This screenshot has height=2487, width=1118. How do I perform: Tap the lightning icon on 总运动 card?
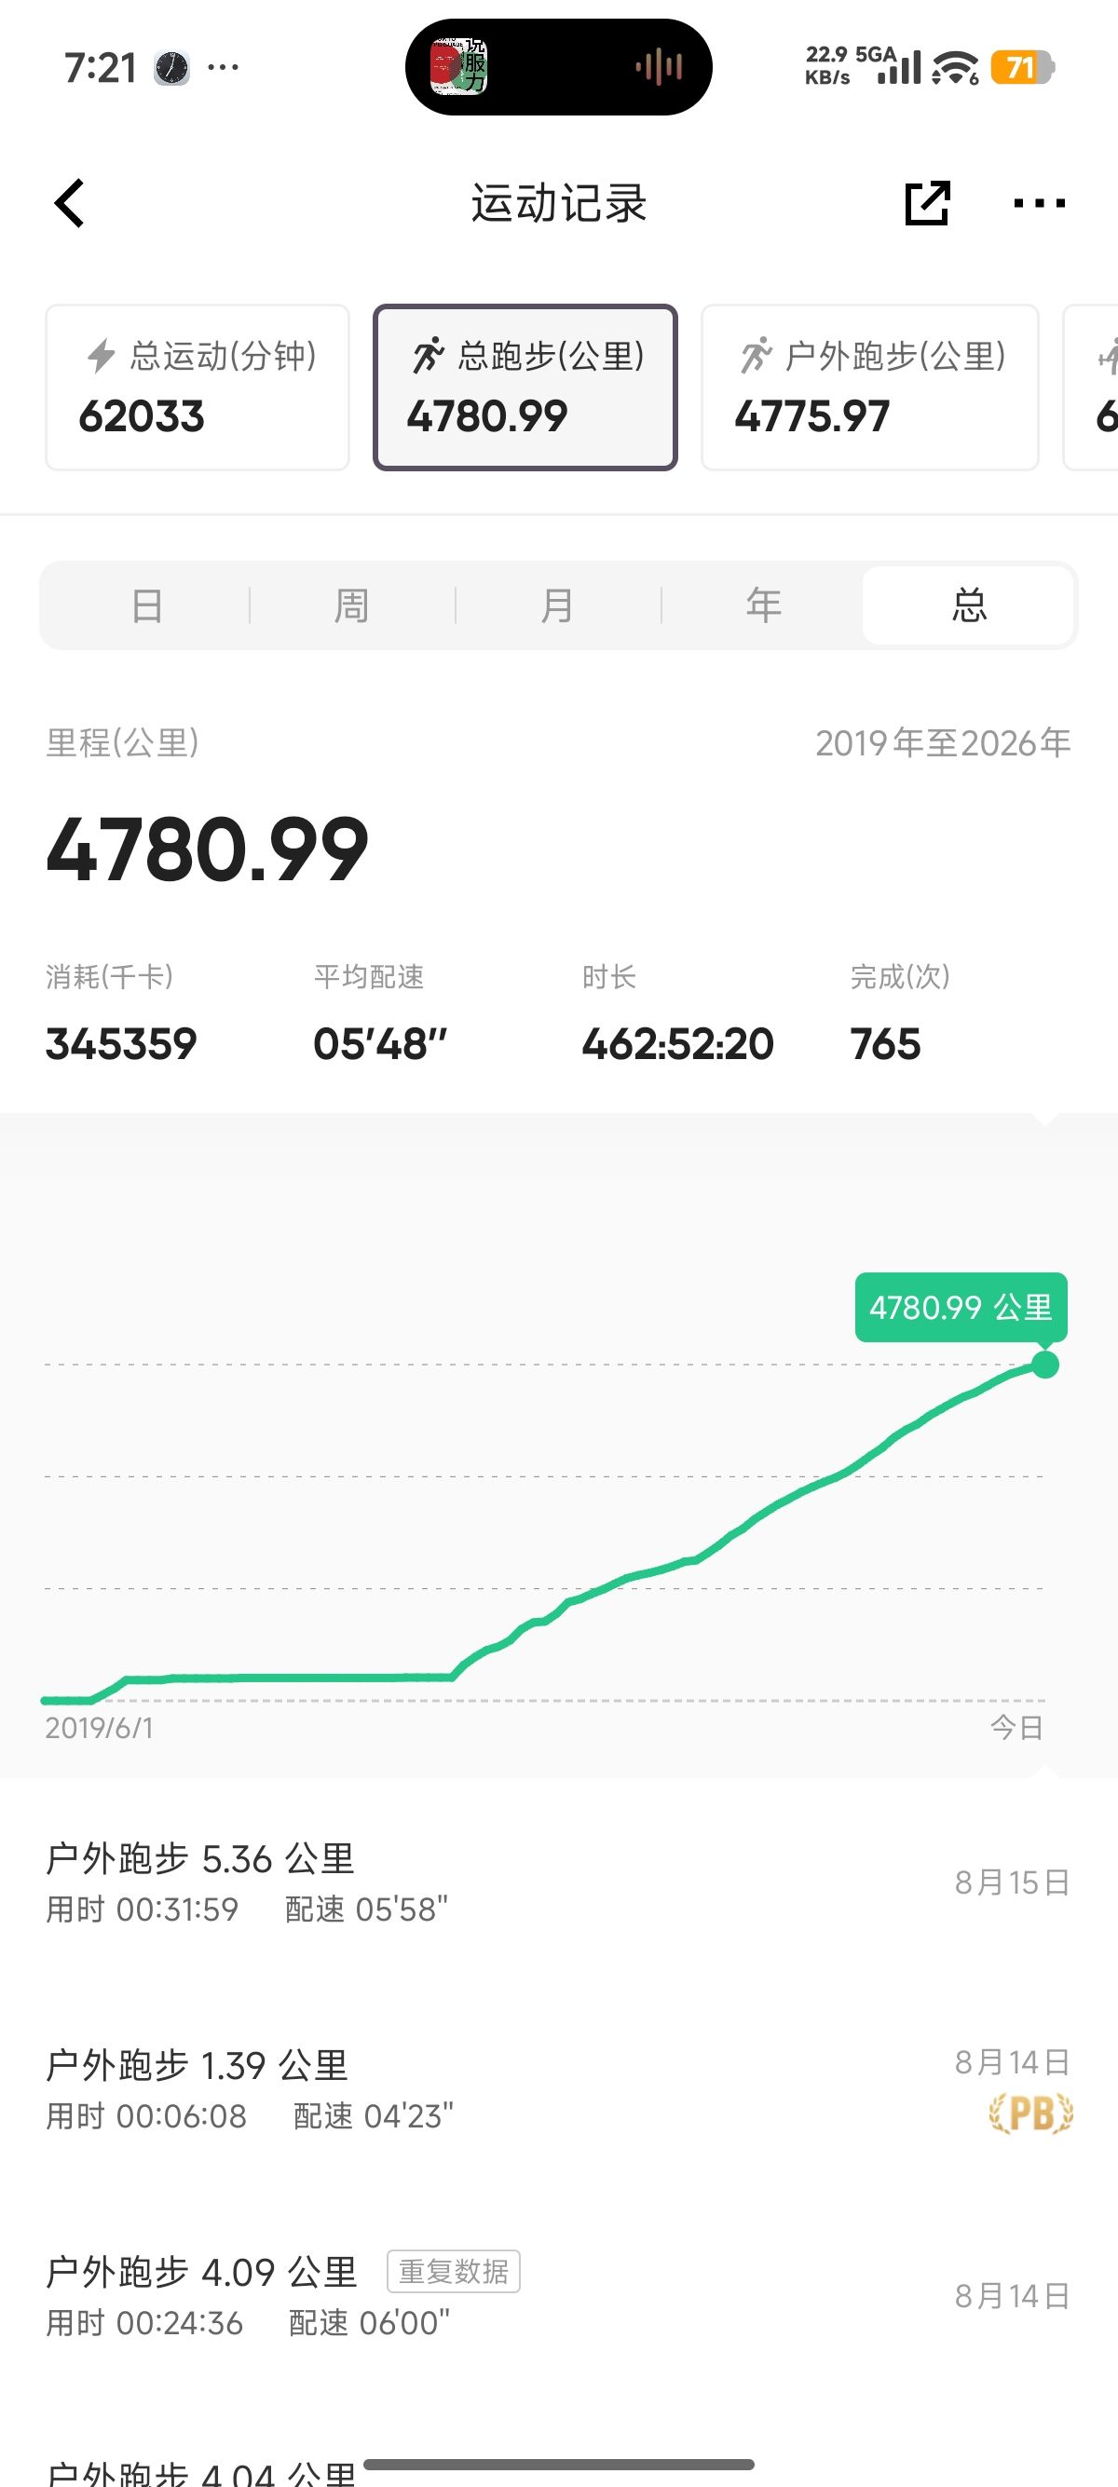(x=102, y=355)
